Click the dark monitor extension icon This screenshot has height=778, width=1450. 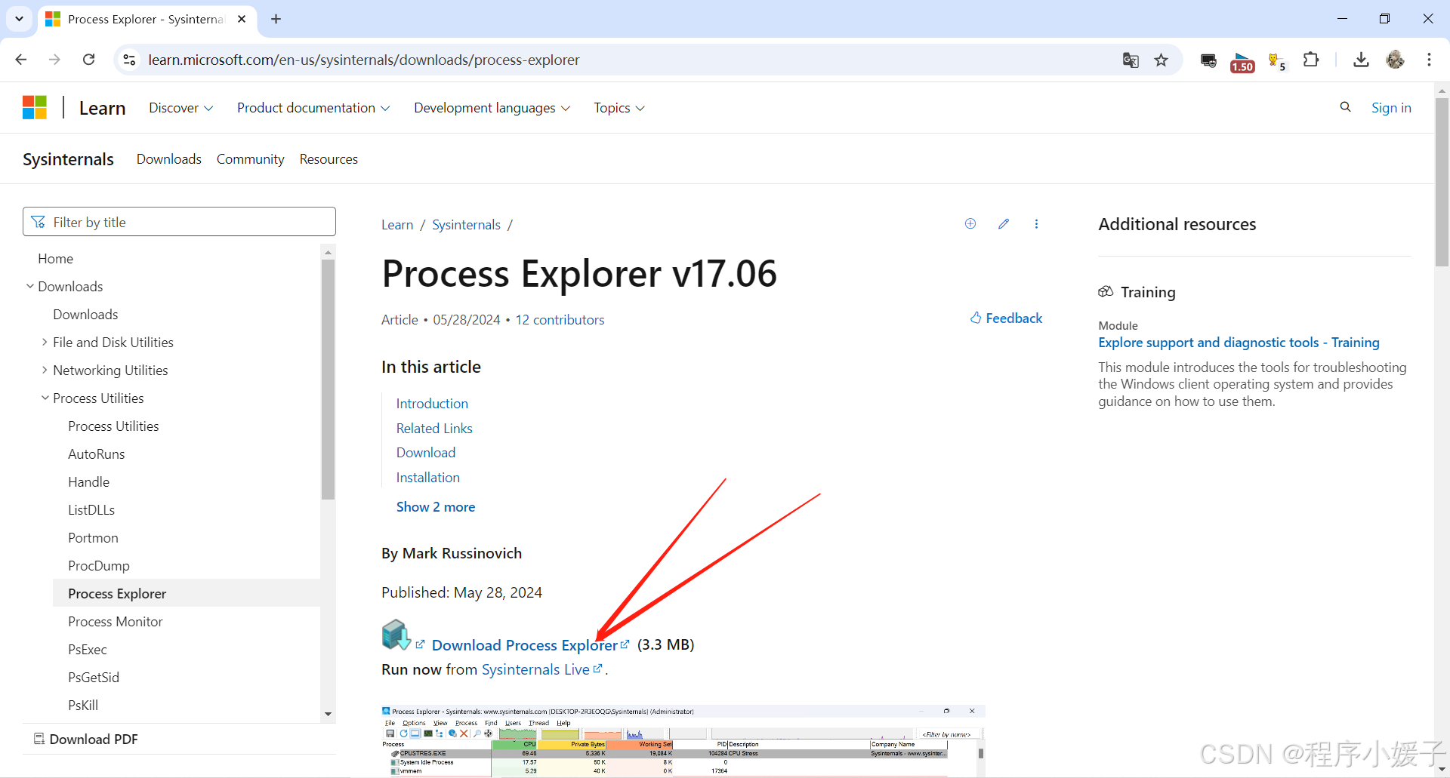[x=1208, y=60]
